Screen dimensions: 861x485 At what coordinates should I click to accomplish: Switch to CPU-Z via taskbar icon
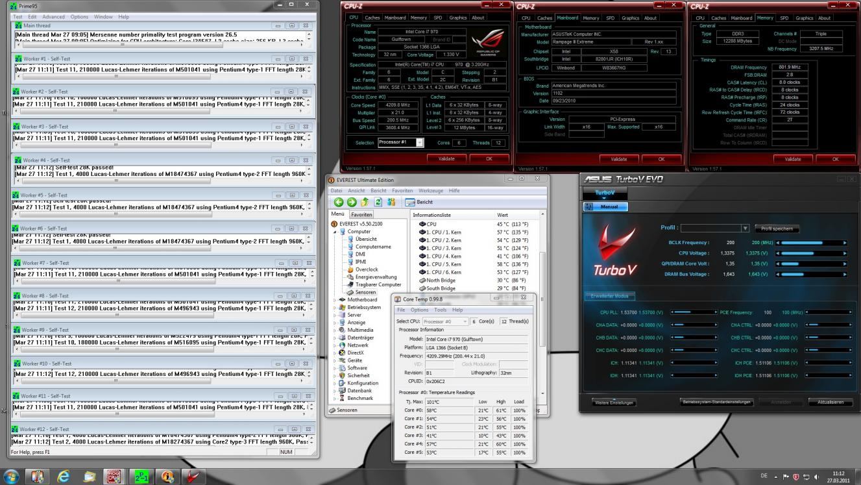coord(114,477)
